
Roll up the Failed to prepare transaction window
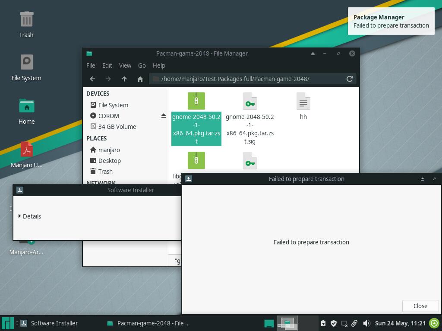pos(422,179)
